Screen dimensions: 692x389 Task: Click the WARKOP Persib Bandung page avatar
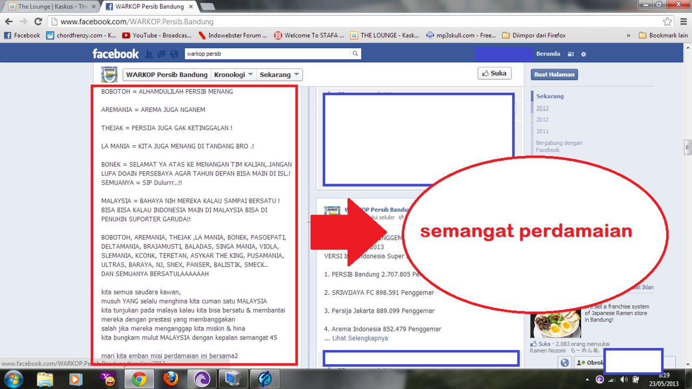coord(109,75)
